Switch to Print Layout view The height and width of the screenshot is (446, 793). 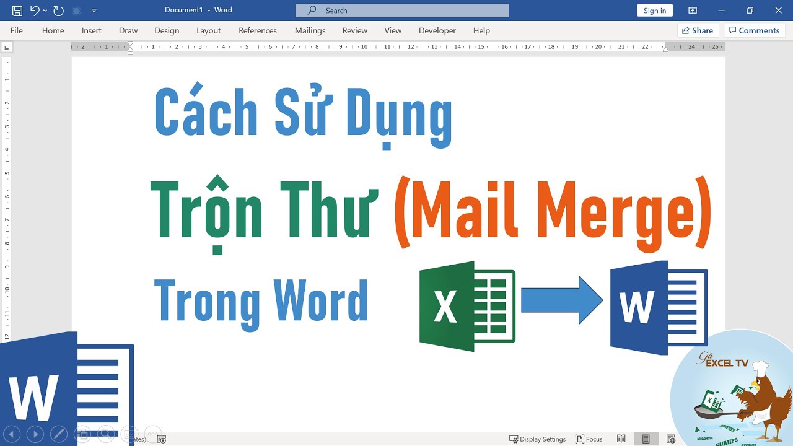[646, 439]
